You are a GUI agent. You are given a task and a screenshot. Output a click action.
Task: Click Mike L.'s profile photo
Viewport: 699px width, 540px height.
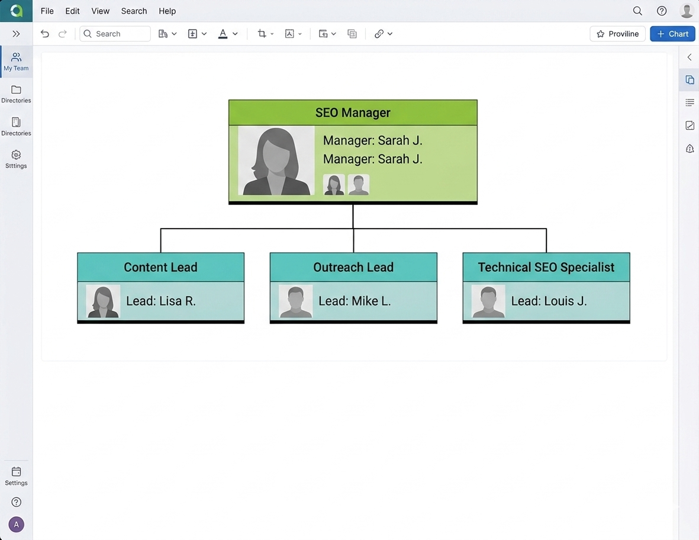295,301
